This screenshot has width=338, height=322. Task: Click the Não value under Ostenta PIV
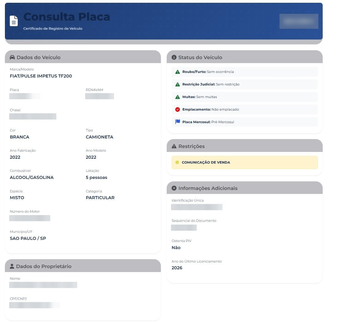[176, 248]
